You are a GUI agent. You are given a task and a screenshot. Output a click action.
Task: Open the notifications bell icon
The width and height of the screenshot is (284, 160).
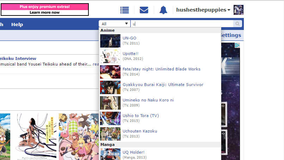click(163, 10)
